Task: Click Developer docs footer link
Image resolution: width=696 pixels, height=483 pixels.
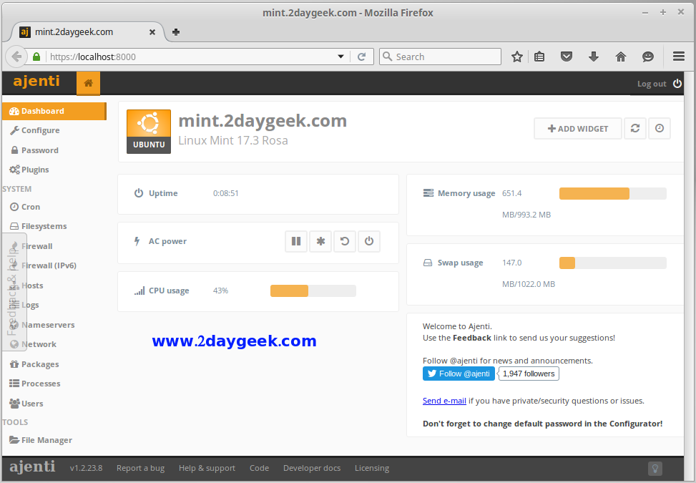Action: (312, 468)
